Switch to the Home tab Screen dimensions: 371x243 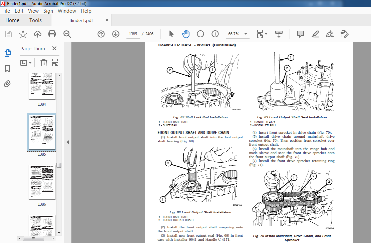(12, 20)
